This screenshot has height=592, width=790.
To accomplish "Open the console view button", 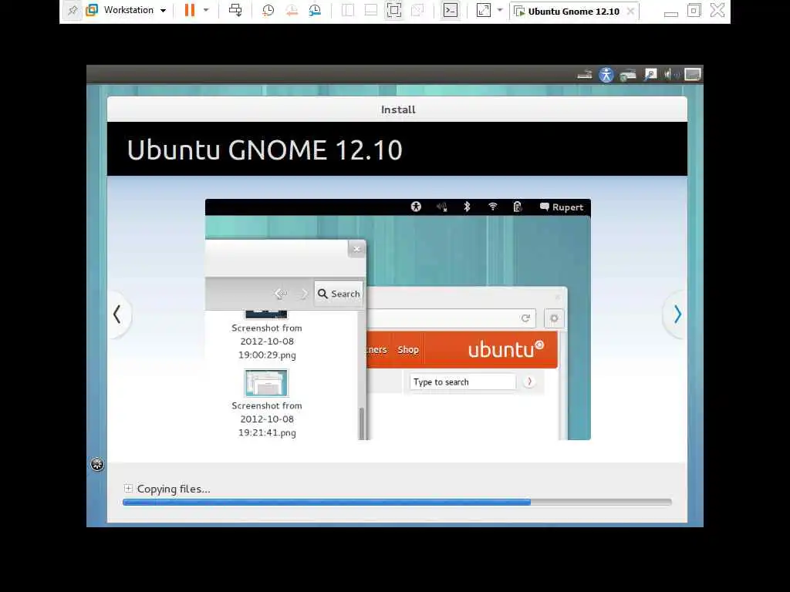I will [x=451, y=10].
